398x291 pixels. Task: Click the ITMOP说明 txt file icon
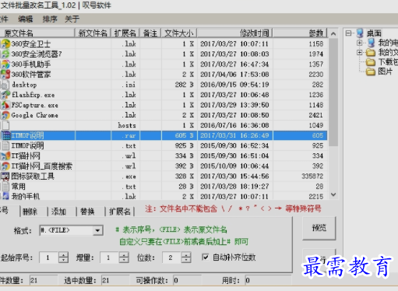[5, 145]
